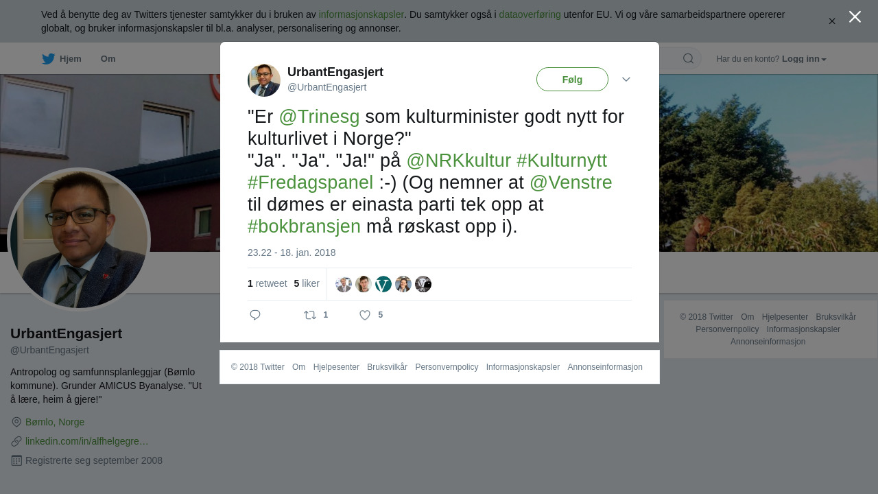Screen dimensions: 878x494
Task: Retweet using the retweet arrows icon
Action: click(310, 315)
